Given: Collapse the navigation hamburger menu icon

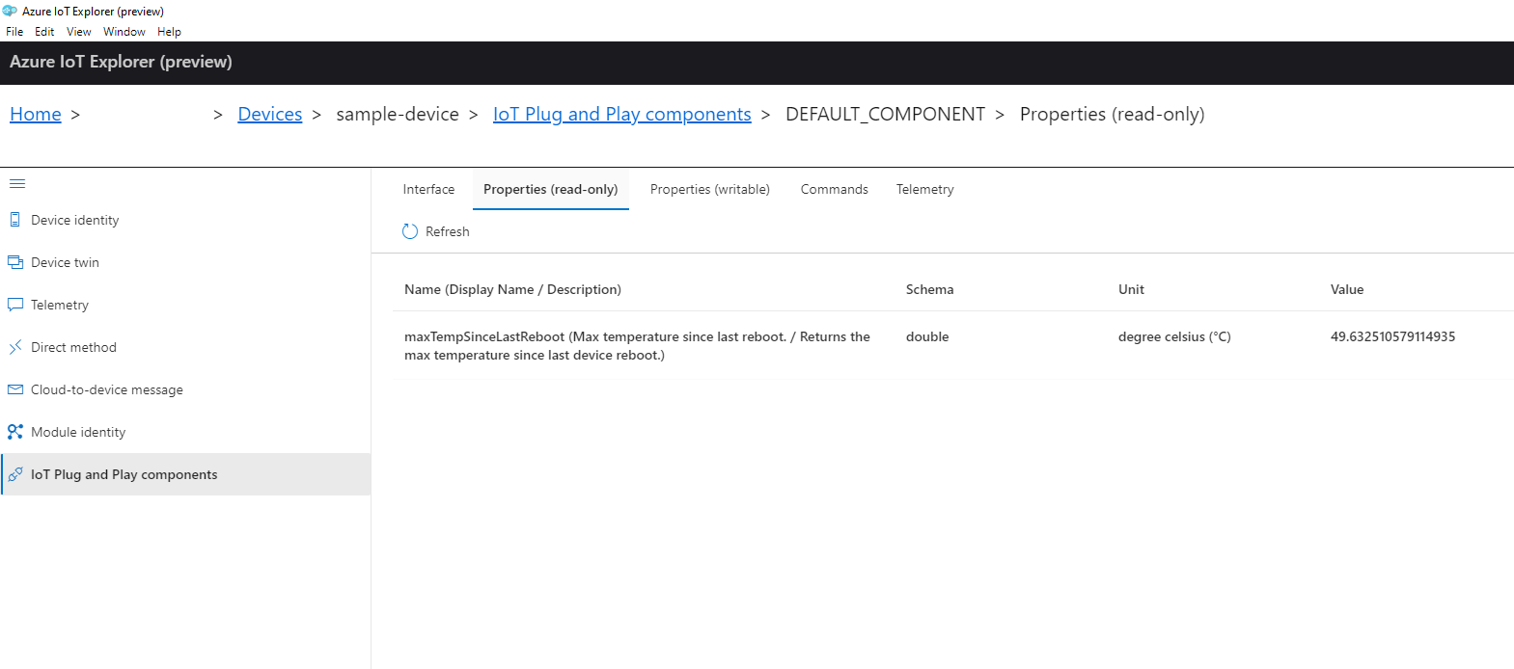Looking at the screenshot, I should tap(17, 183).
